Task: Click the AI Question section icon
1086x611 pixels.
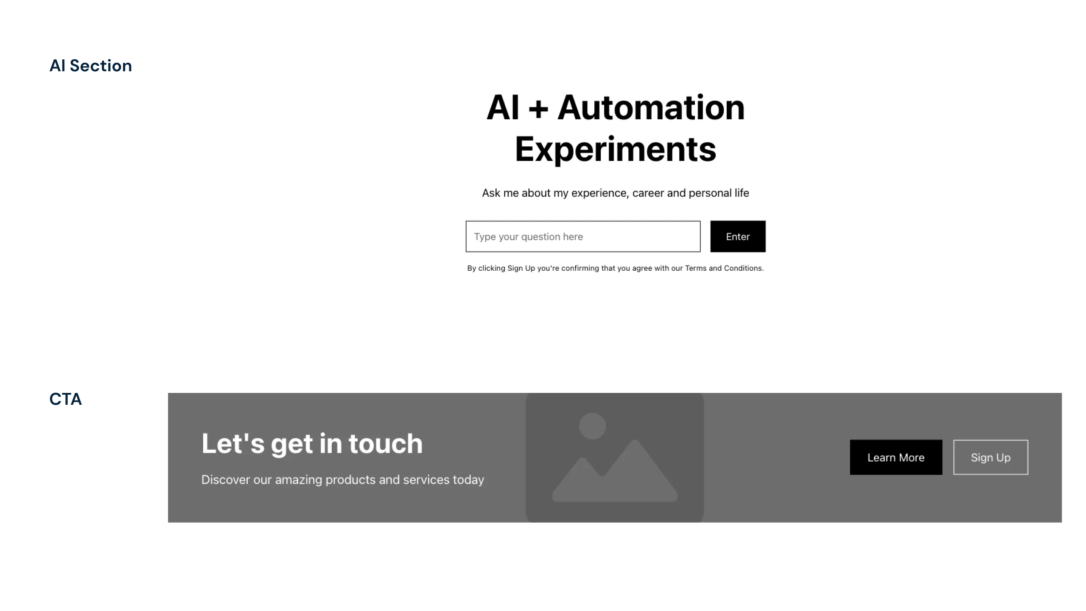Action: click(x=90, y=65)
